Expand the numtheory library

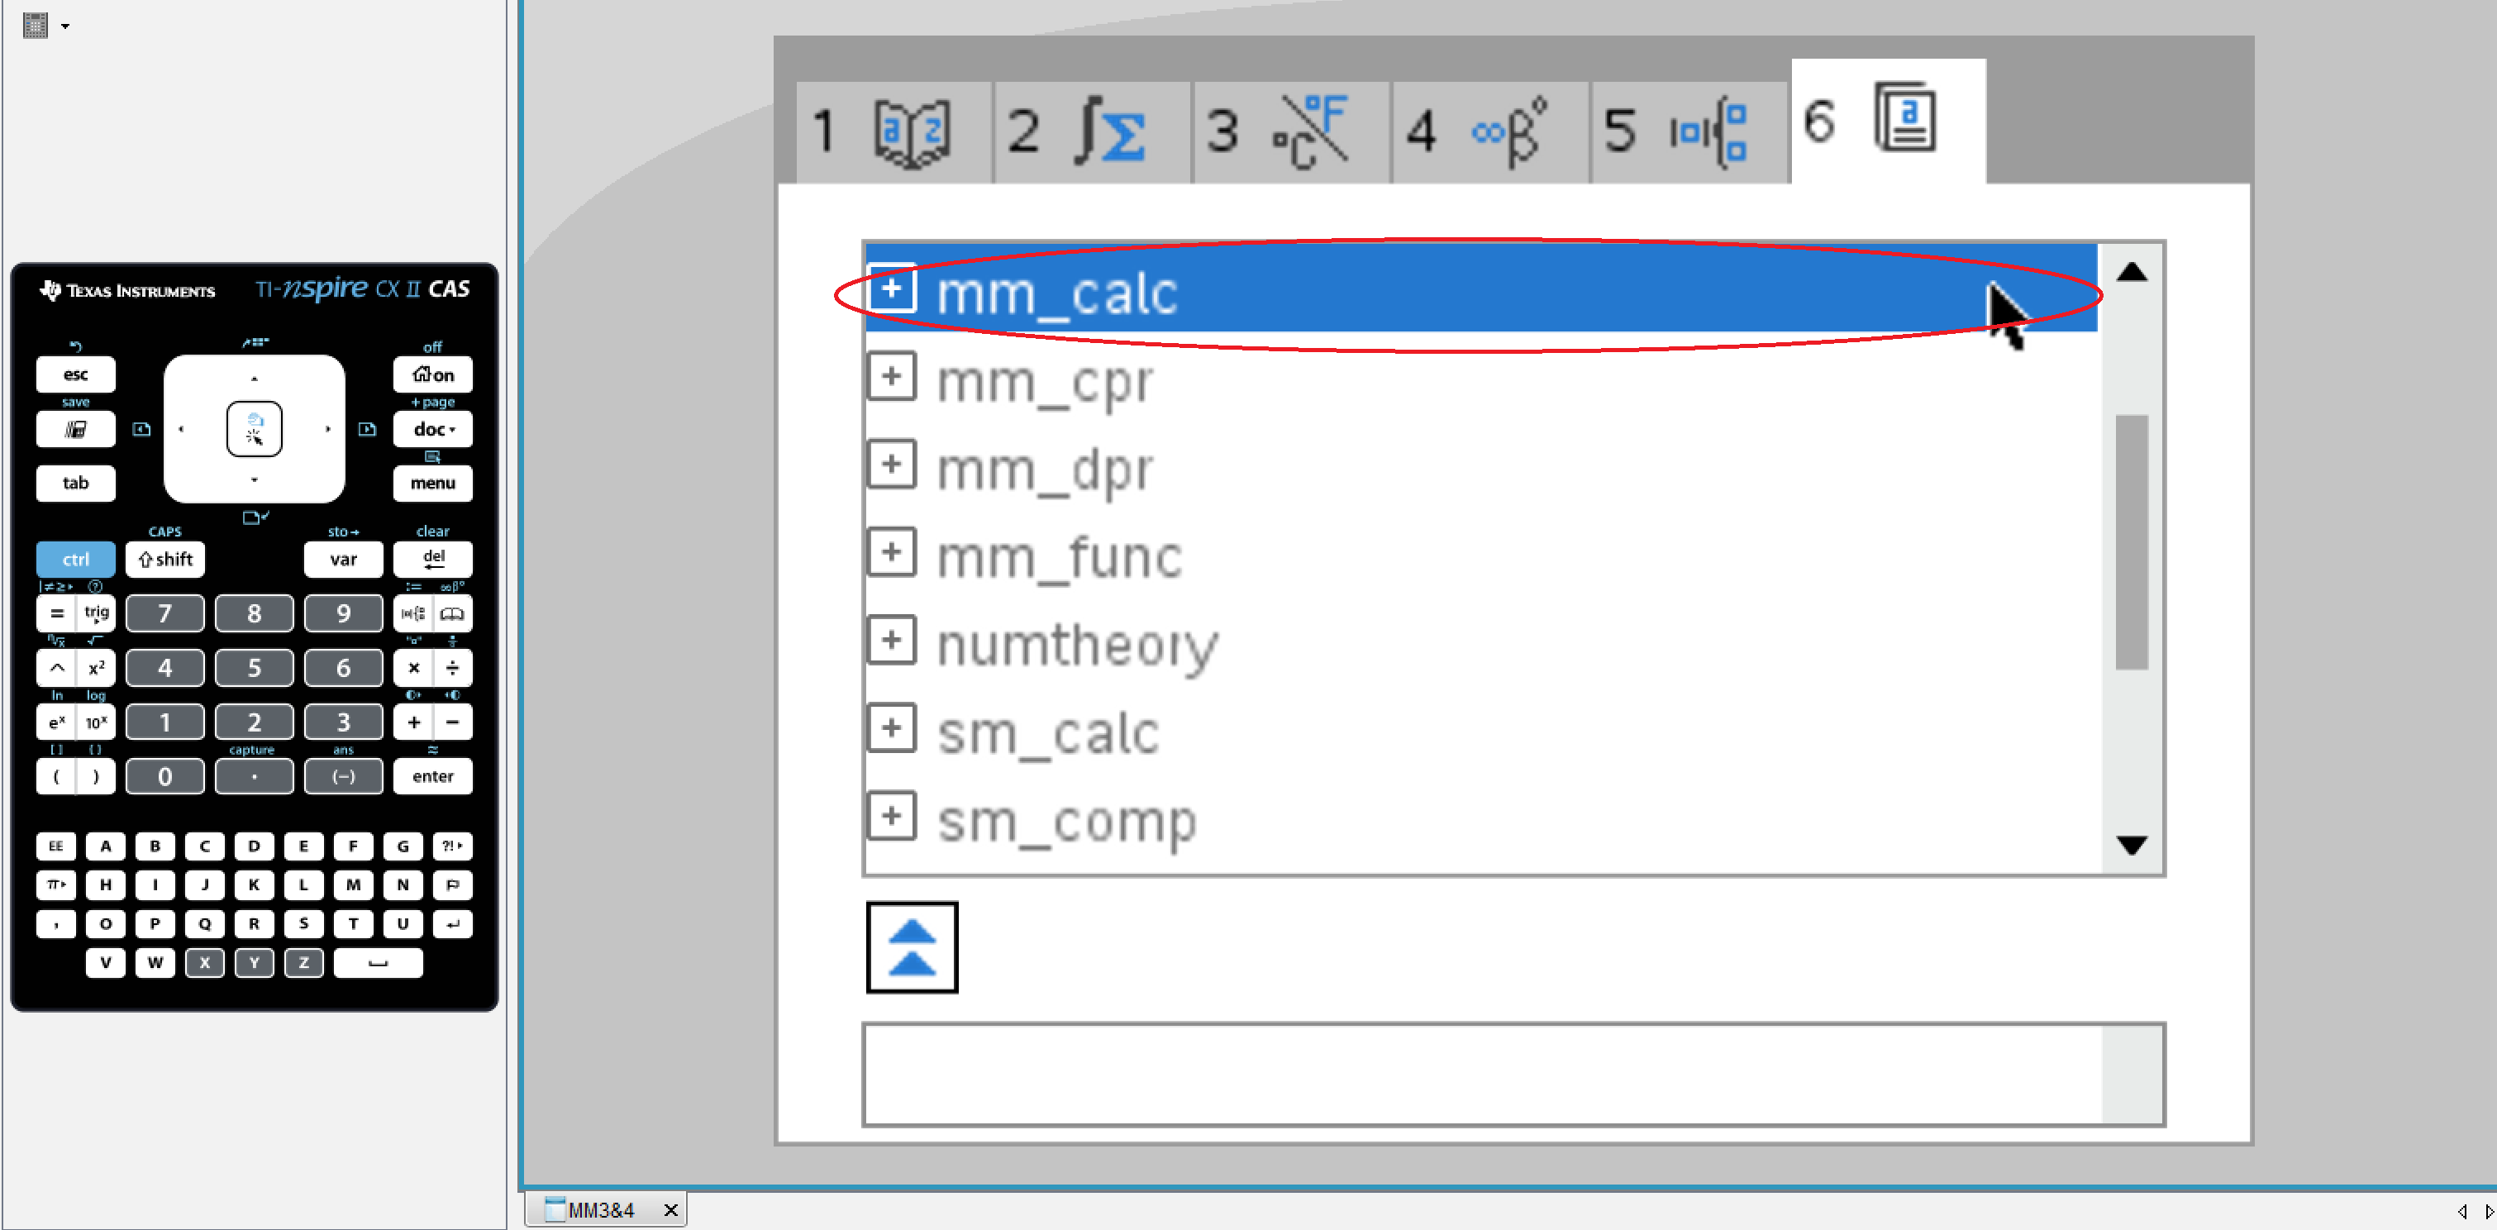click(x=892, y=641)
